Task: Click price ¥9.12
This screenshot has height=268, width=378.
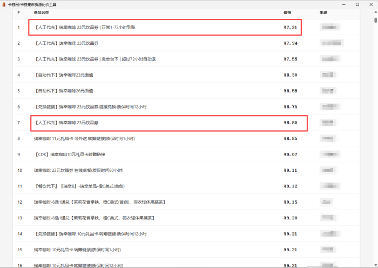Action: [x=291, y=186]
